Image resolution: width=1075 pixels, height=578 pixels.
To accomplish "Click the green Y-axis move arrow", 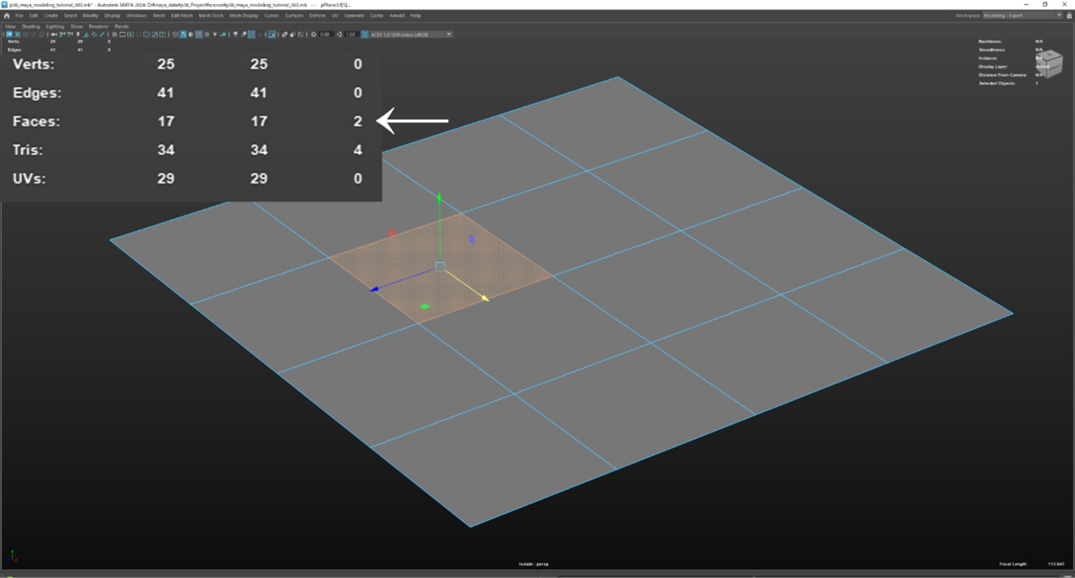I will (x=439, y=199).
